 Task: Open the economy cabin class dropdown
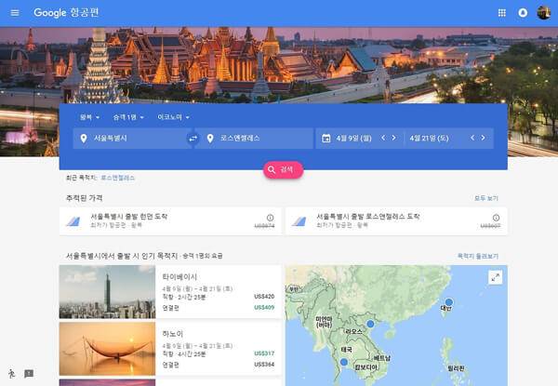[x=173, y=117]
